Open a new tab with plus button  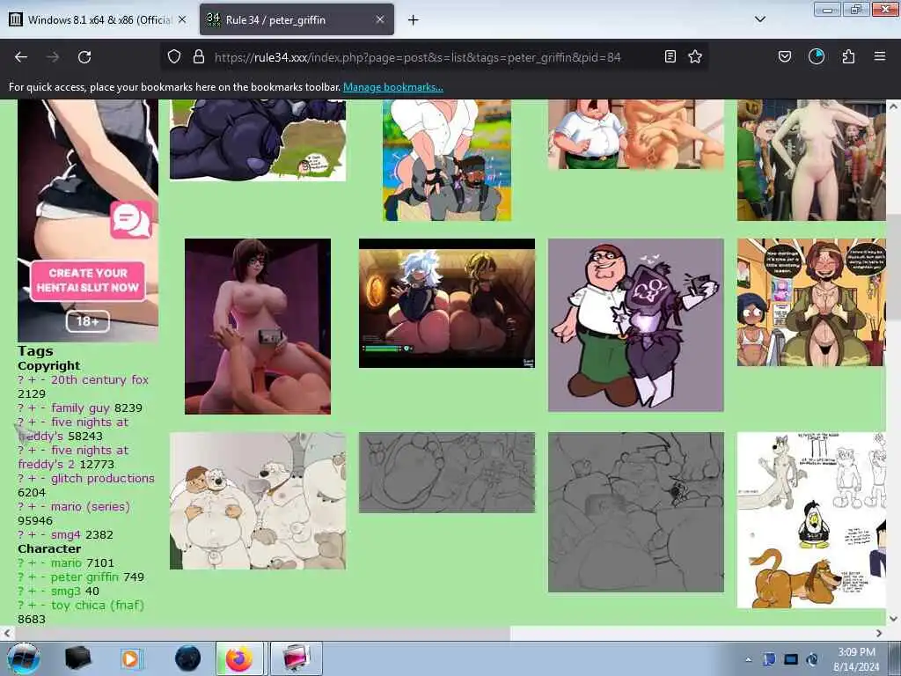click(414, 20)
